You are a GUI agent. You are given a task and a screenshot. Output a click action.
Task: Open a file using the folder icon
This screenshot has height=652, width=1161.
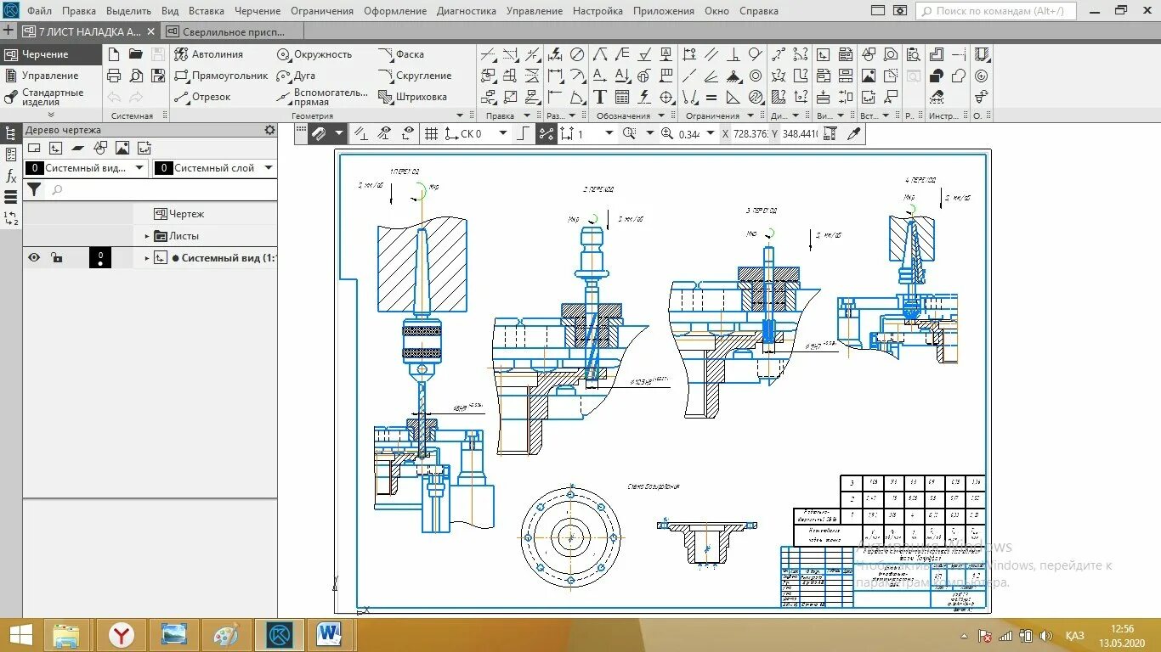(x=136, y=54)
